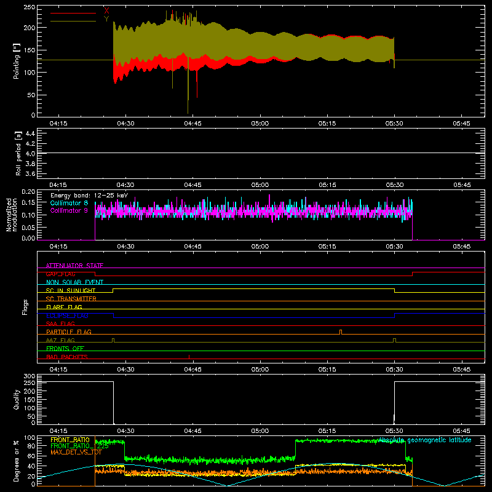This screenshot has height=492, width=492.
Task: Click the ATTENUATOR_STATE flag label
Action: click(74, 266)
